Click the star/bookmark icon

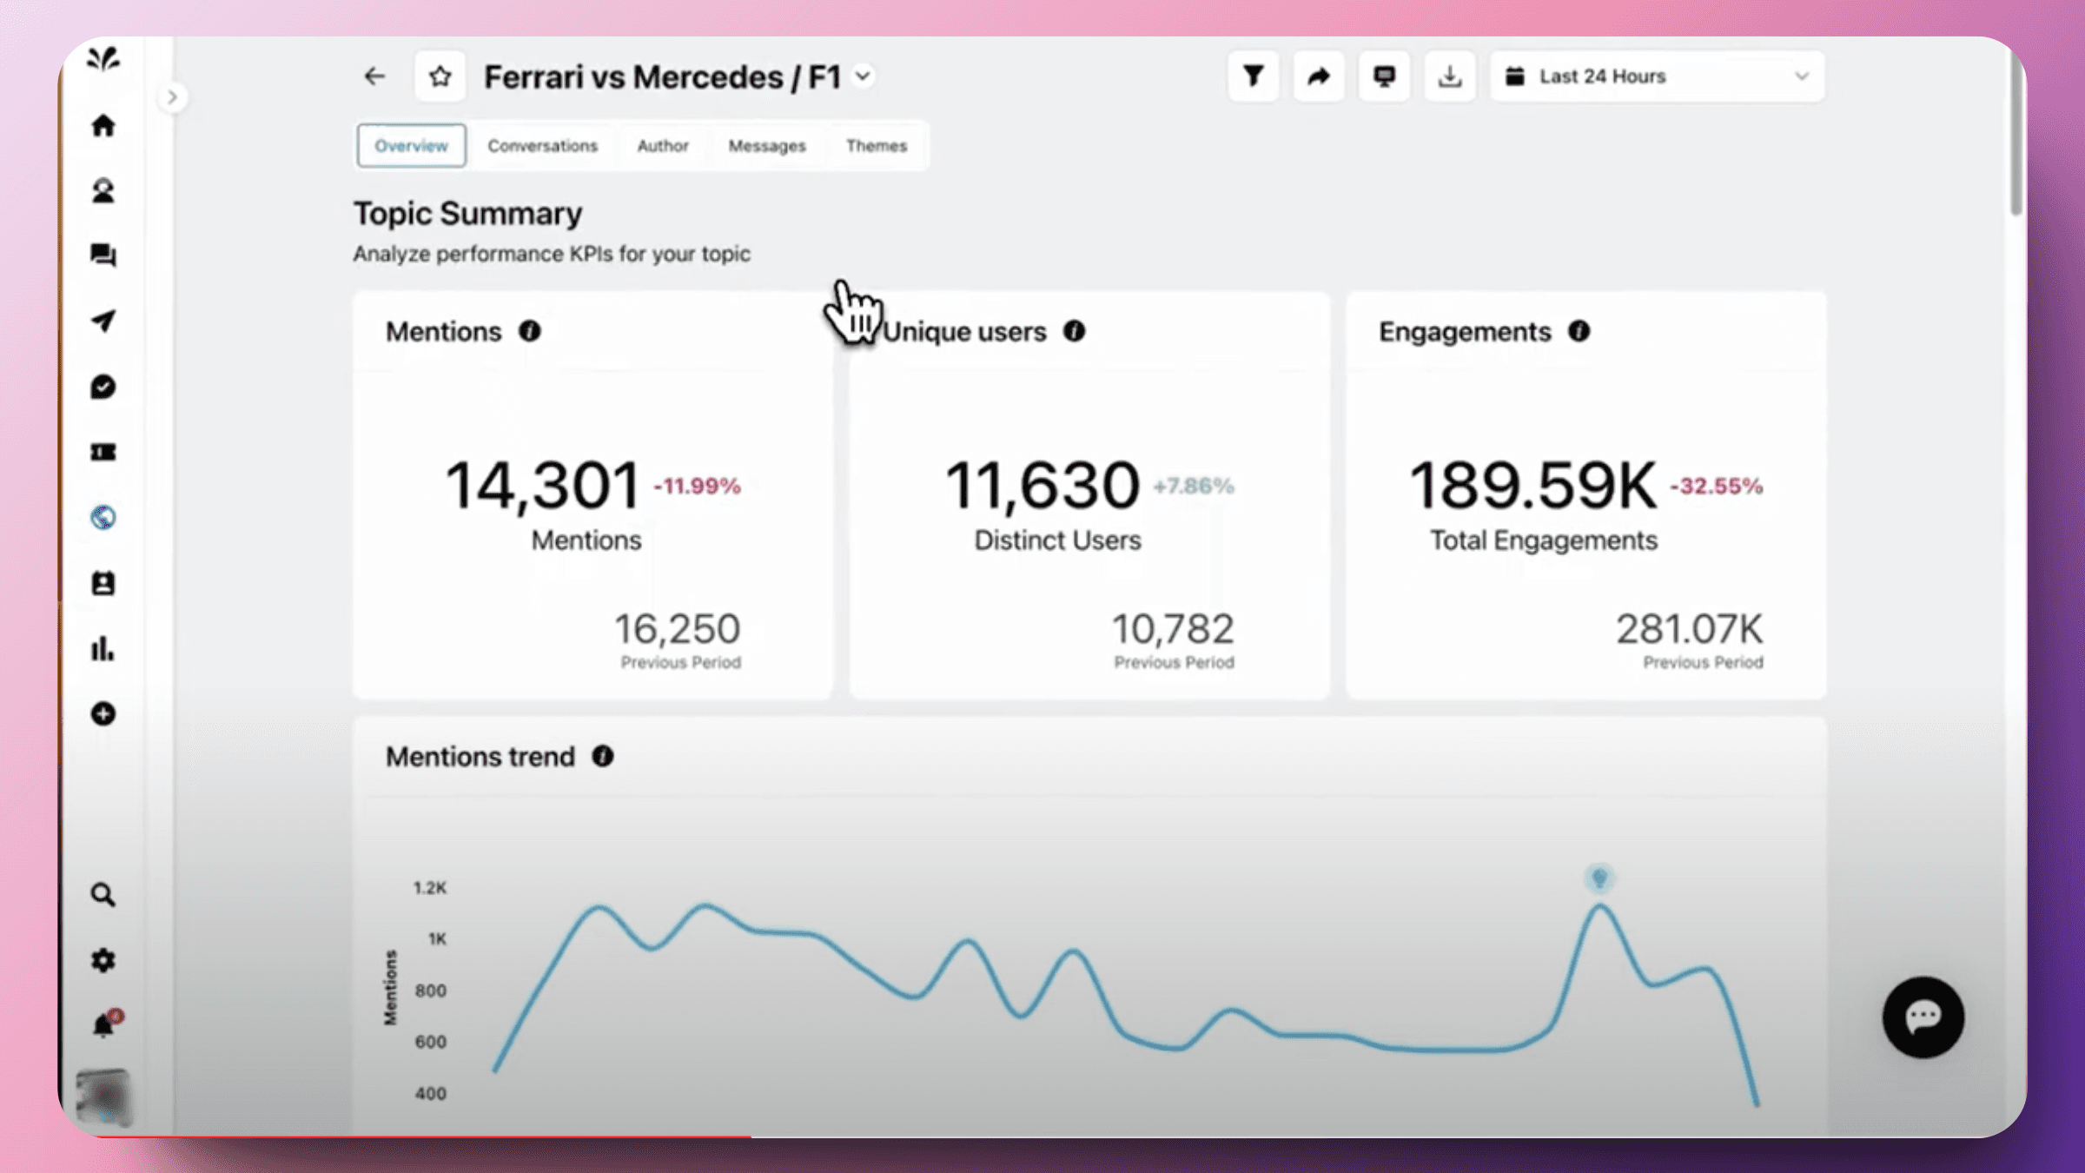coord(440,76)
